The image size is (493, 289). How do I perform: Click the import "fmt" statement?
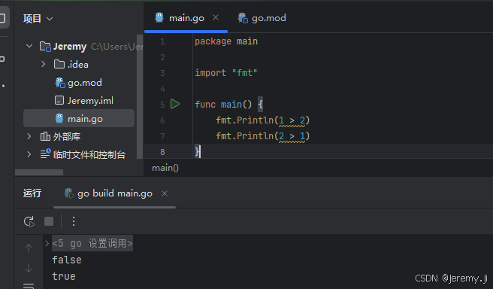[225, 73]
